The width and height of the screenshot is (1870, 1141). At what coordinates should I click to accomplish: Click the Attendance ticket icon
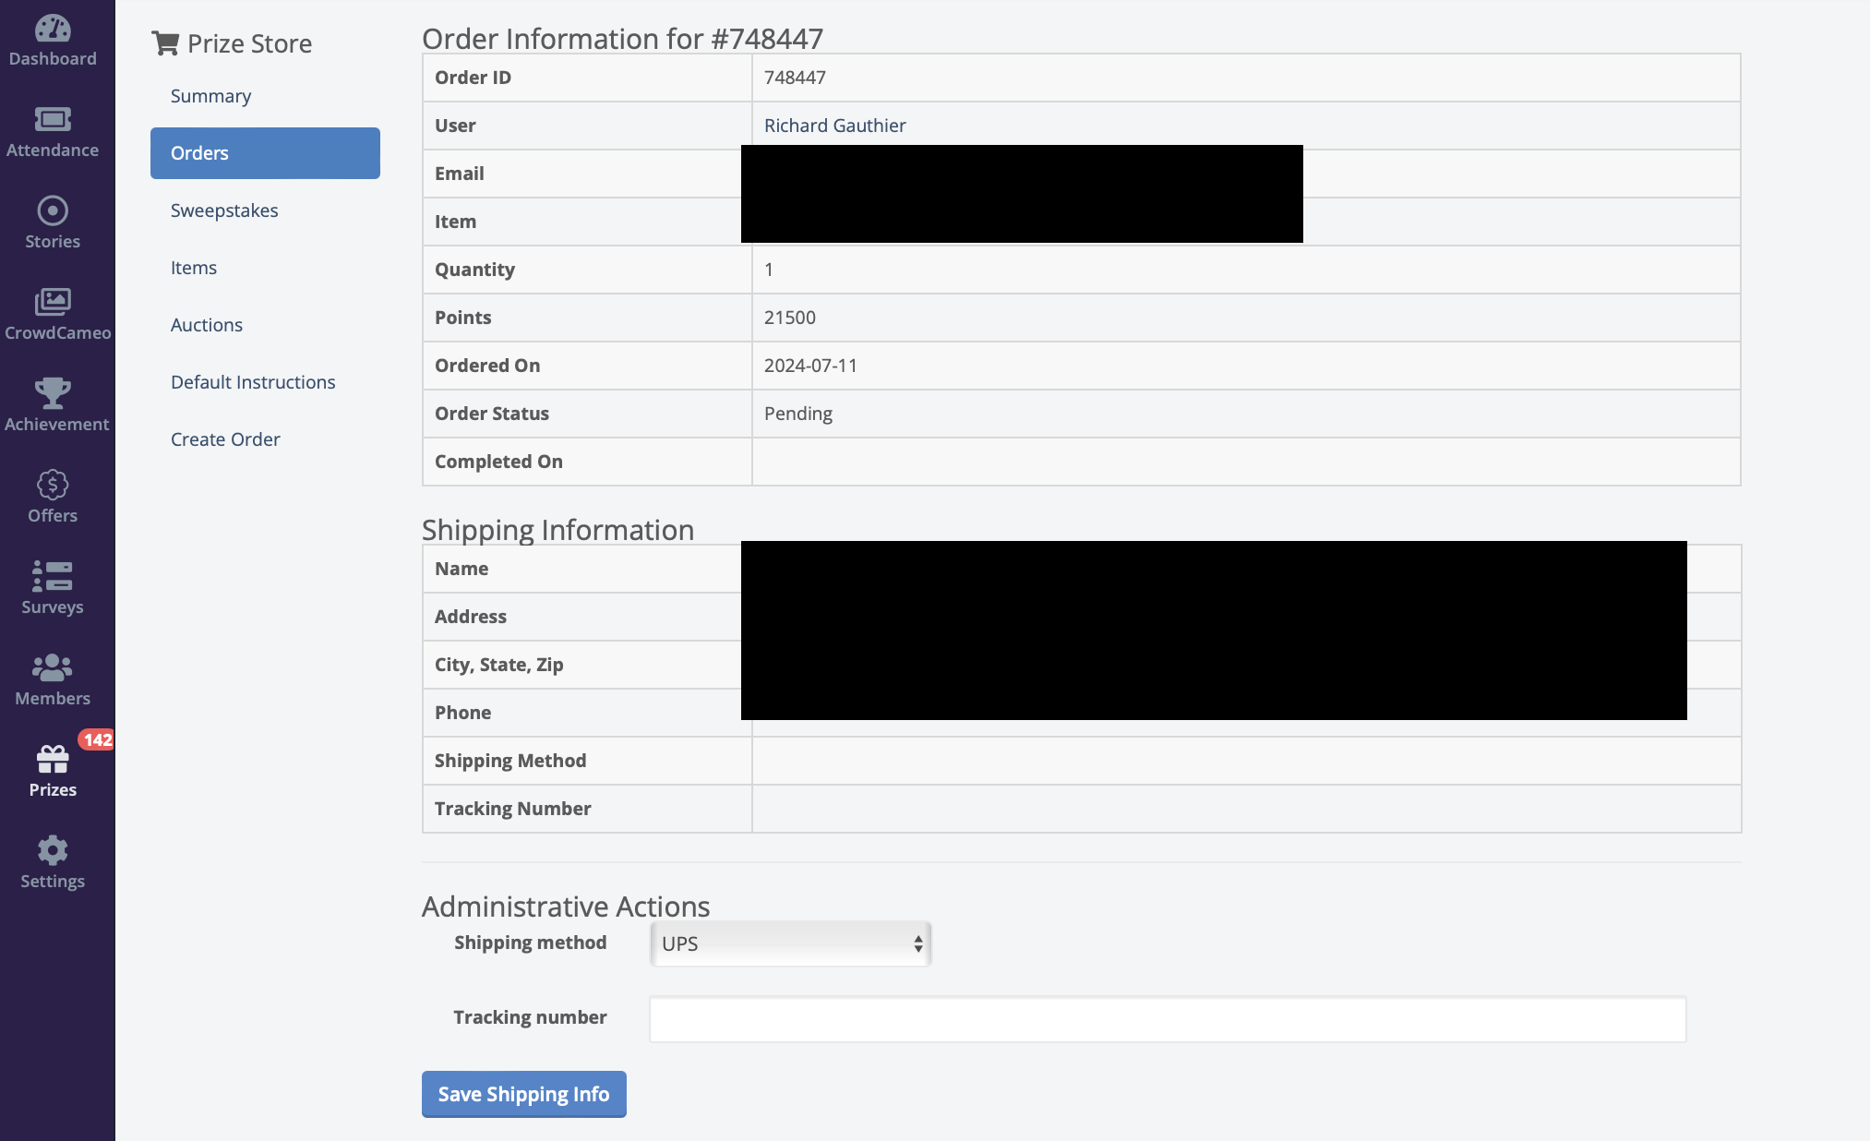click(53, 119)
